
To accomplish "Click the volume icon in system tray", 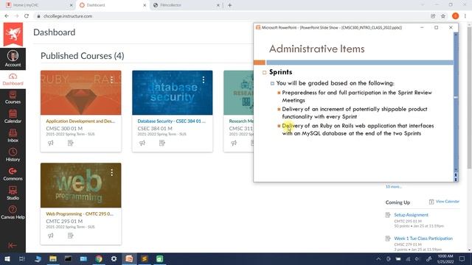I will pos(417,258).
